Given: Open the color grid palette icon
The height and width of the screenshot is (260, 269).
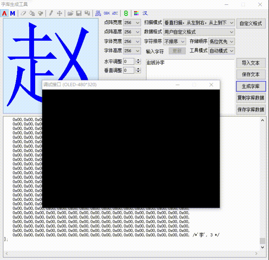Looking at the screenshot, I should pyautogui.click(x=136, y=13).
